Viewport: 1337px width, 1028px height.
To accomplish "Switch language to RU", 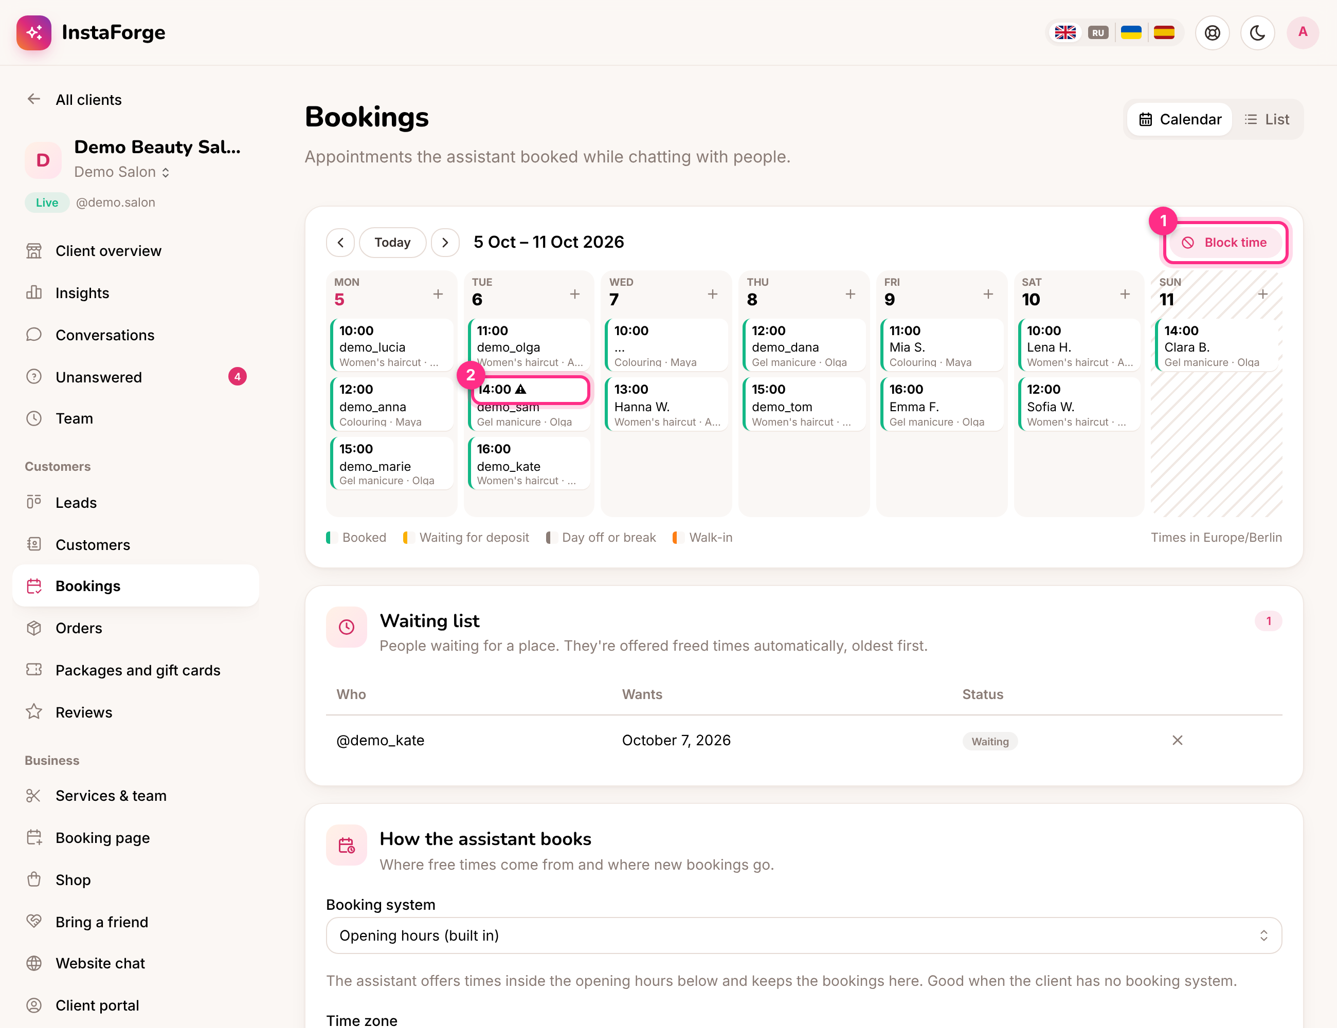I will (x=1098, y=32).
